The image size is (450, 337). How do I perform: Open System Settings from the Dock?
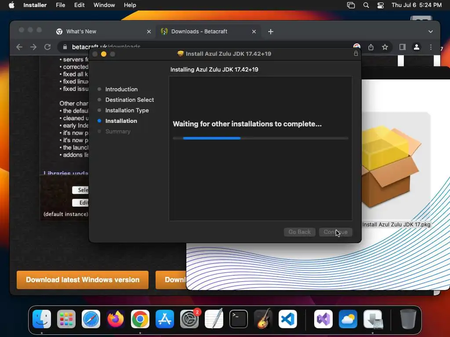tap(189, 319)
